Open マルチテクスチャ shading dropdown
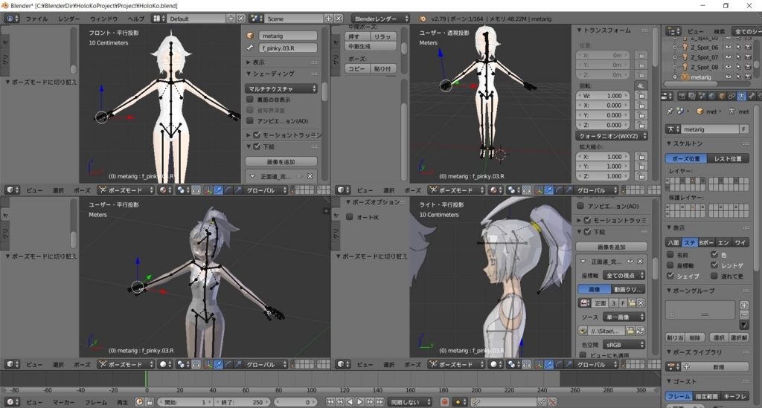 pyautogui.click(x=282, y=88)
